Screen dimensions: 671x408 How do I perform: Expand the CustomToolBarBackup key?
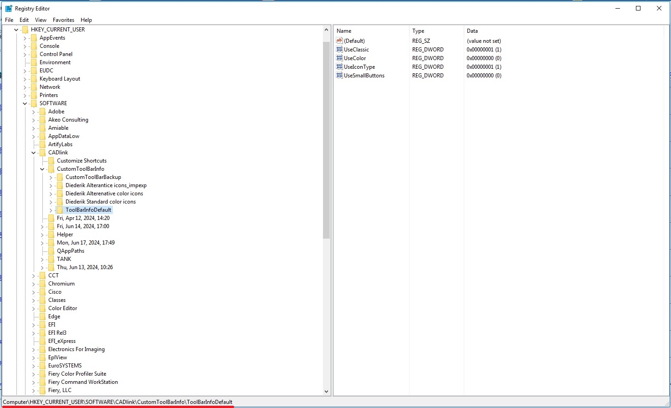pos(51,177)
